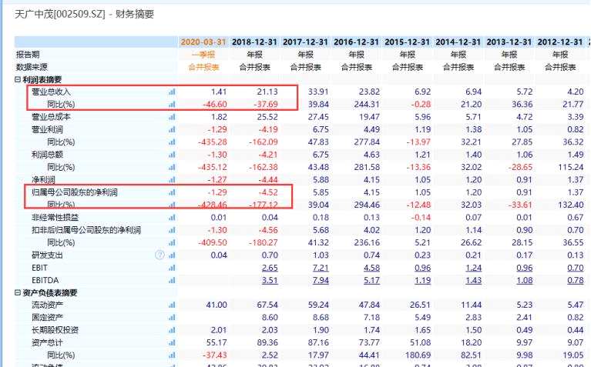Open chart icon for 净利润 row
This screenshot has width=591, height=367.
172,179
